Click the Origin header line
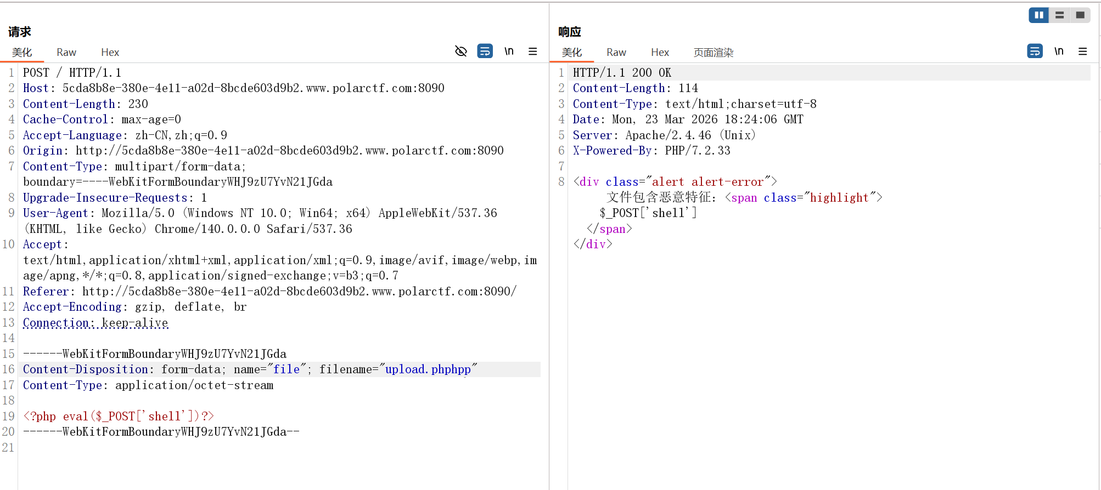Image resolution: width=1101 pixels, height=490 pixels. pyautogui.click(x=263, y=151)
